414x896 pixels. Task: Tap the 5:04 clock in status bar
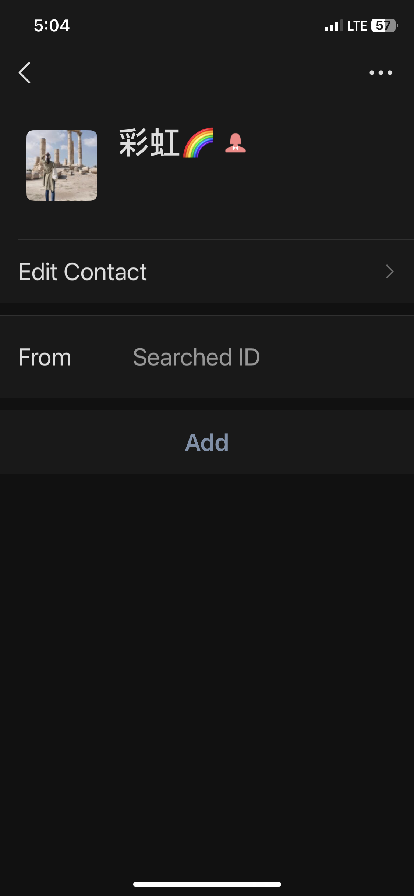(52, 26)
